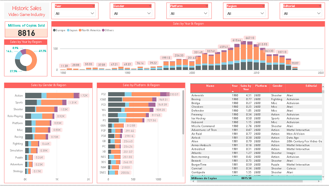Click the table's scroll down arrow
Screen dimensions: 329x186
click(323, 177)
